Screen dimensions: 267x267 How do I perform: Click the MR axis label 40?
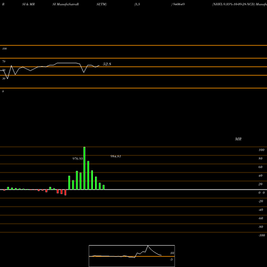[x=261, y=176]
